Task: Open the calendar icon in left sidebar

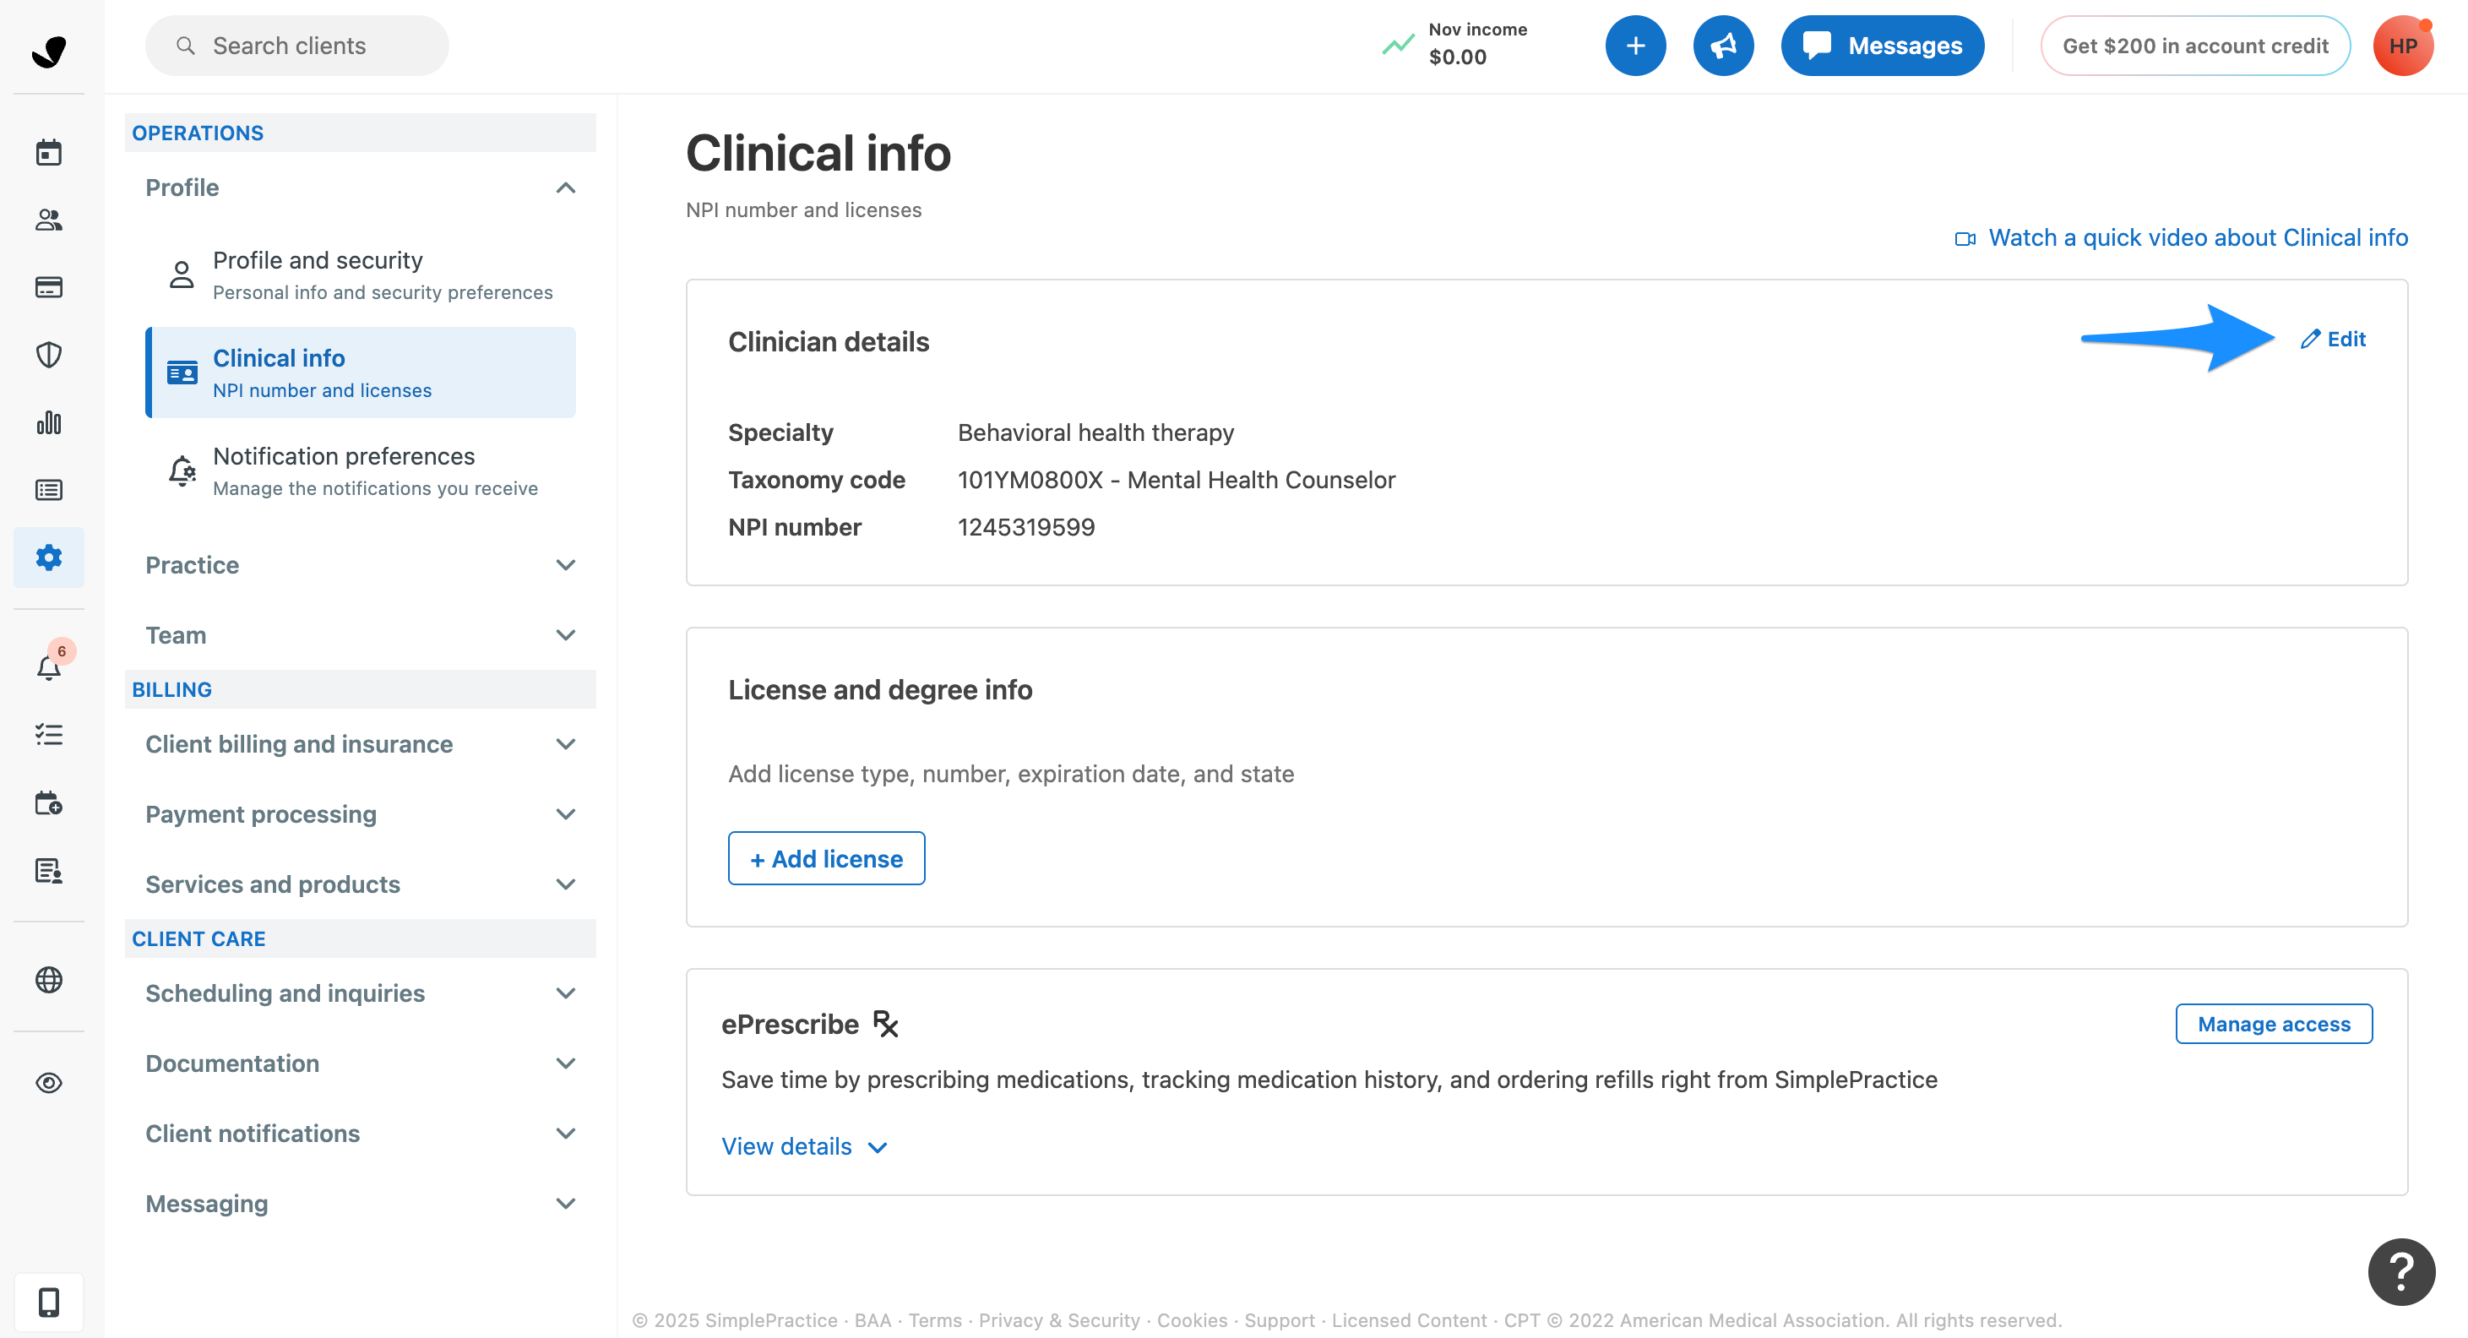Action: pos(49,152)
